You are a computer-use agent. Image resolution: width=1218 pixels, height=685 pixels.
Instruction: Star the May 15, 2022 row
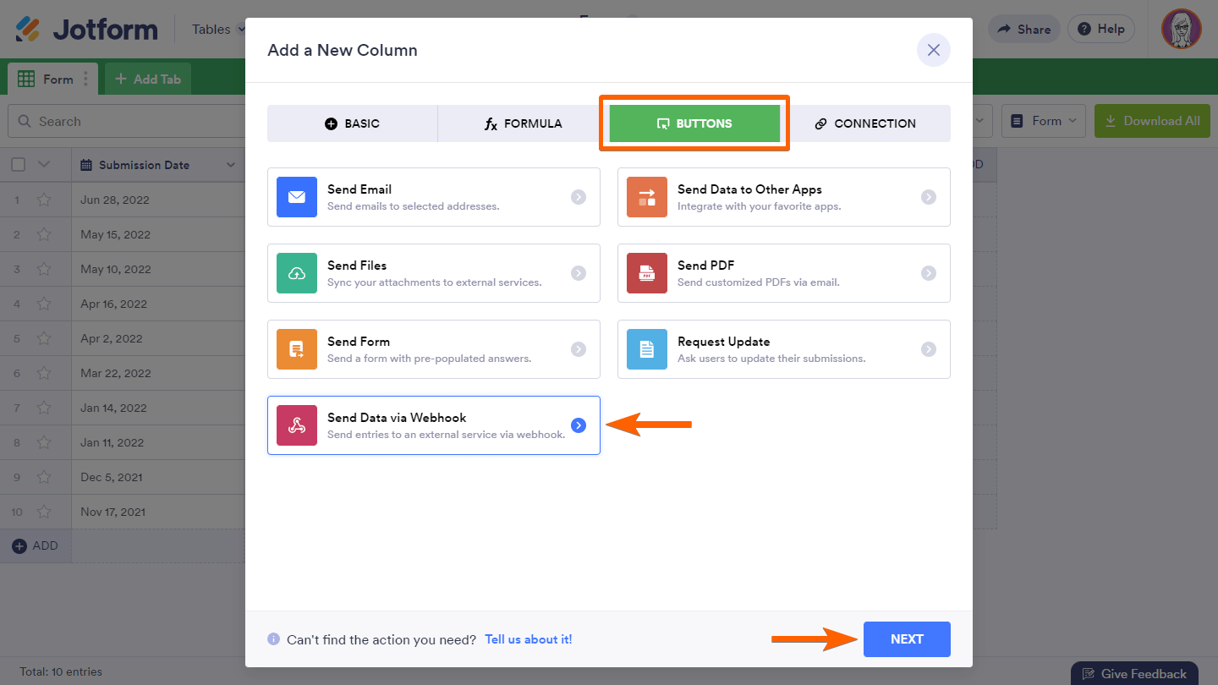point(44,235)
